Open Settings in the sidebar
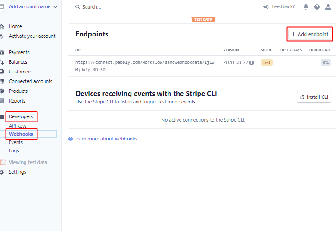Viewport: 336px width, 231px height. point(18,172)
